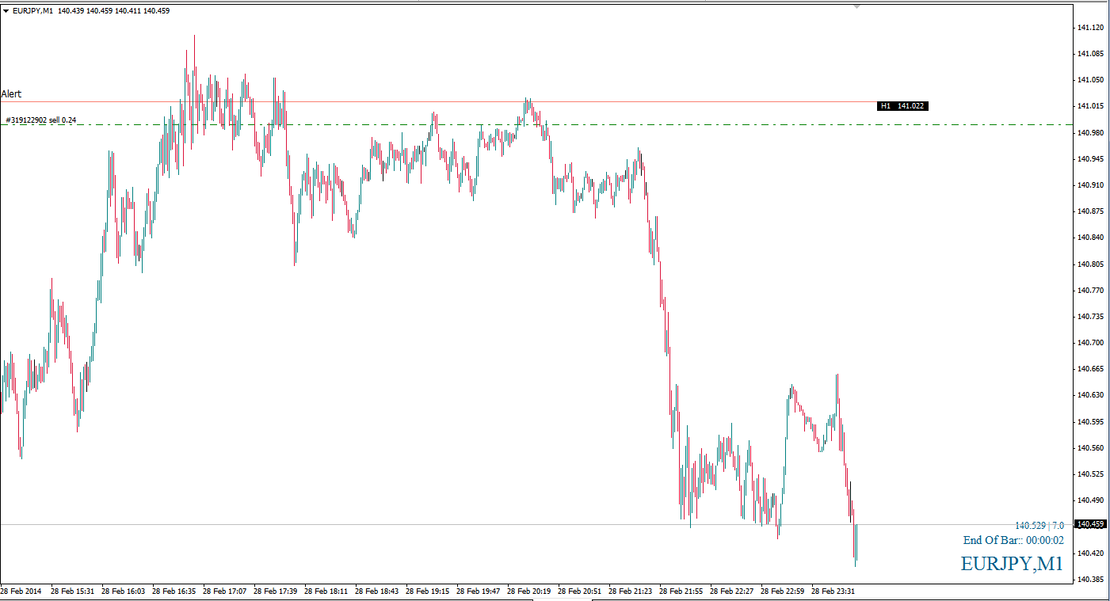Click the gray chart shift triangle marker
Screen dimensions: 1110x601
coord(856,6)
